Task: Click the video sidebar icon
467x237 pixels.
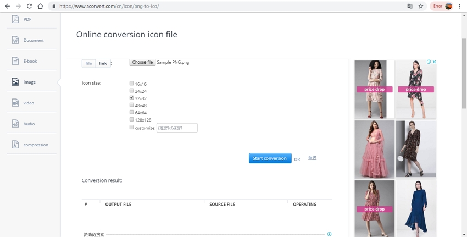Action: click(x=15, y=103)
